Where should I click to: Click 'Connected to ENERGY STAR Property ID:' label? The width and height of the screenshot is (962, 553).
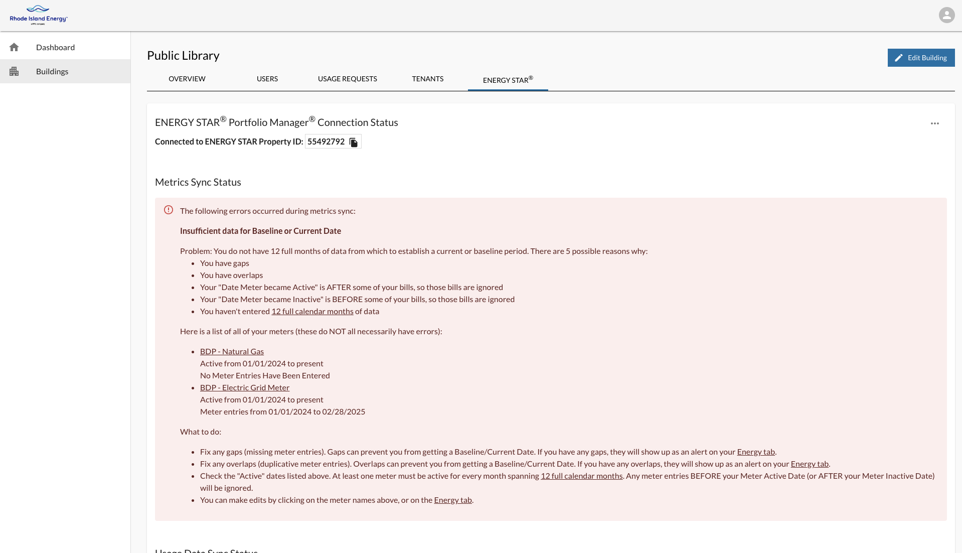coord(229,142)
